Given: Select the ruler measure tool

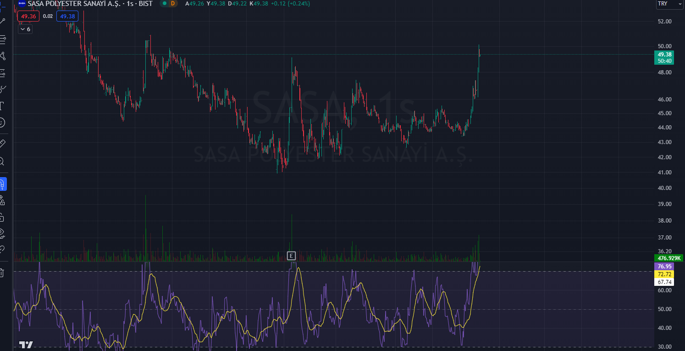Looking at the screenshot, I should pos(2,143).
